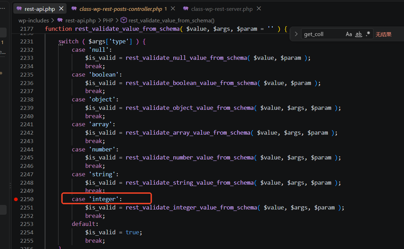The width and height of the screenshot is (404, 249).
Task: Remove breakpoint on line 2250
Action: (16, 199)
